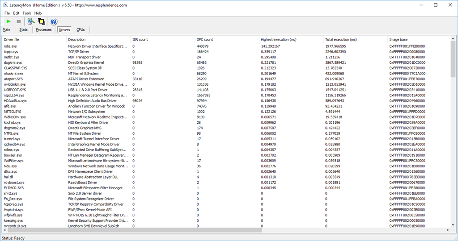Viewport: 458px width, 241px height.
Task: Click 'Hardware Abstraction Layer DLL' description
Action: [x=93, y=177]
